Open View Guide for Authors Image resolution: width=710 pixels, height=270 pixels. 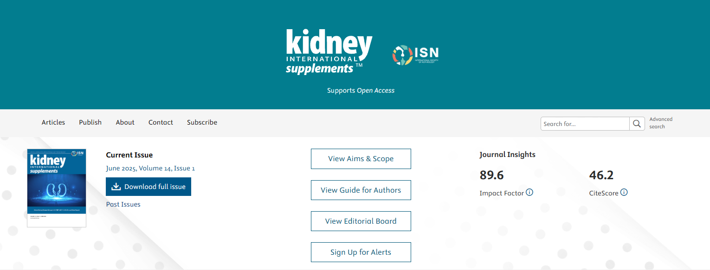pos(361,190)
